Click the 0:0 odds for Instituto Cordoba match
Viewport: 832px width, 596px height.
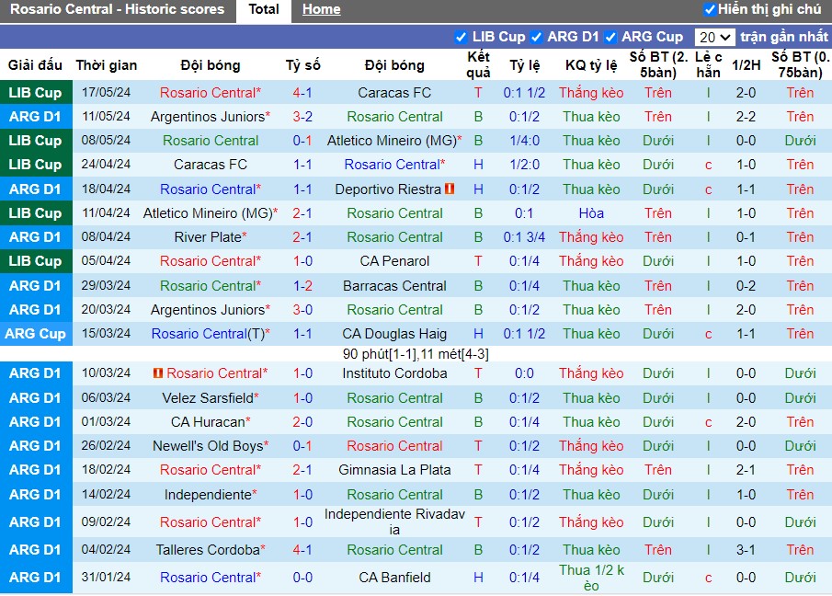[x=524, y=373]
